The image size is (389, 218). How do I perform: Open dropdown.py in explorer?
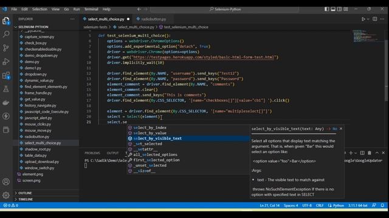pyautogui.click(x=35, y=74)
